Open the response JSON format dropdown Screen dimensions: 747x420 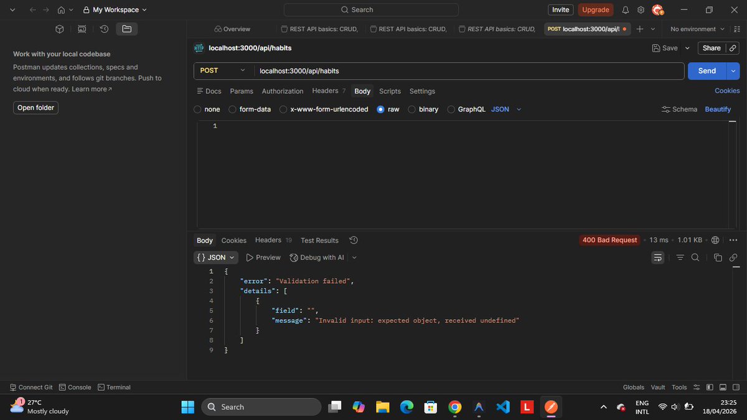click(x=216, y=258)
